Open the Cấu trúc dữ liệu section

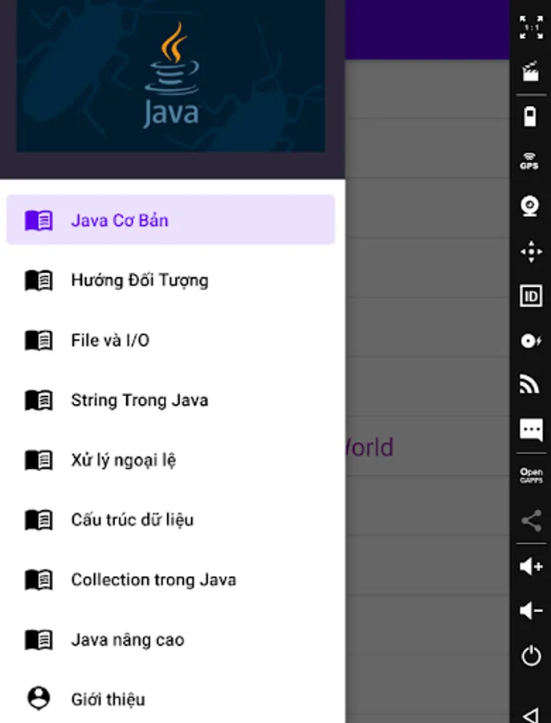pyautogui.click(x=170, y=520)
